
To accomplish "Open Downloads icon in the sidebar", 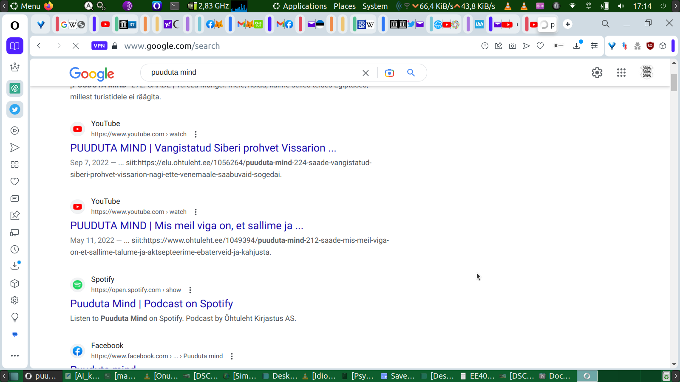I will click(15, 266).
